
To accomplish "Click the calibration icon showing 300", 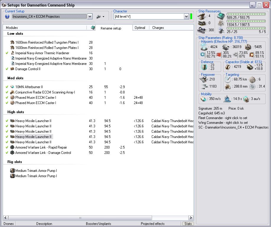I will (x=202, y=30).
